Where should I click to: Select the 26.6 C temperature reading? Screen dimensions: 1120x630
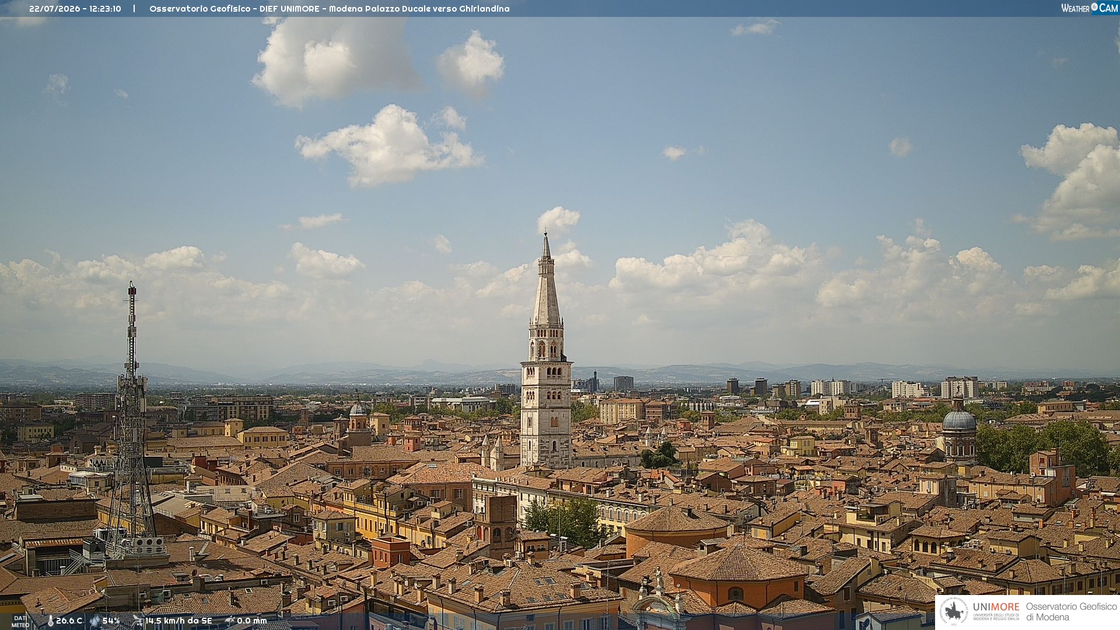[x=69, y=621]
